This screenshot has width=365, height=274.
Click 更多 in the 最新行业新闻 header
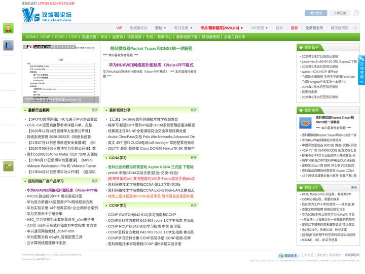click(95, 110)
